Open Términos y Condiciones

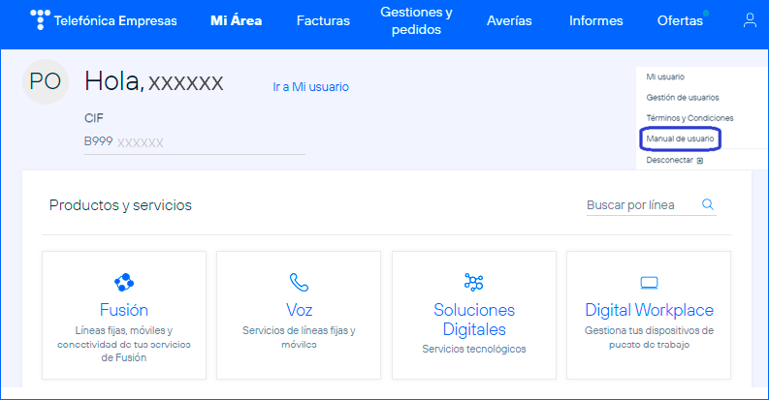[689, 118]
